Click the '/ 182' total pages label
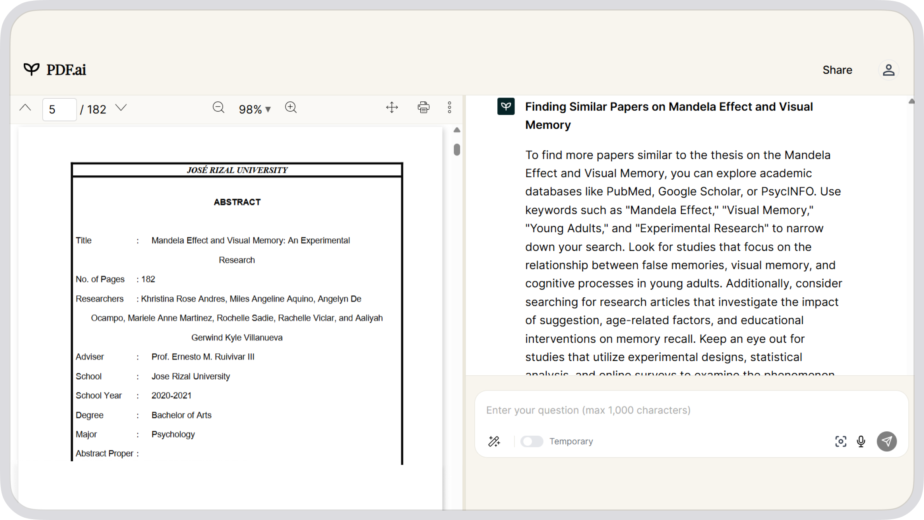Viewport: 924px width, 520px height. [x=93, y=109]
